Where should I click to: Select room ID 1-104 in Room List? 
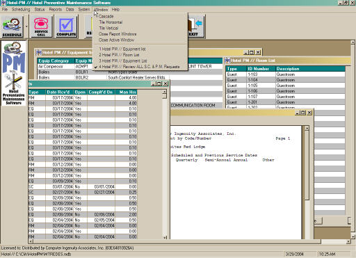tap(261, 80)
